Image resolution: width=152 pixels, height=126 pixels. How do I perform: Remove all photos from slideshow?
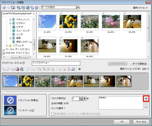coord(17,69)
